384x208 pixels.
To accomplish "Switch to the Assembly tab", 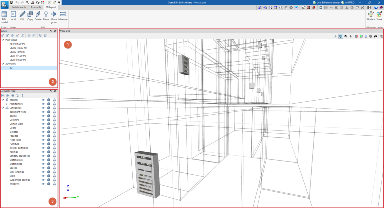I will 36,7.
